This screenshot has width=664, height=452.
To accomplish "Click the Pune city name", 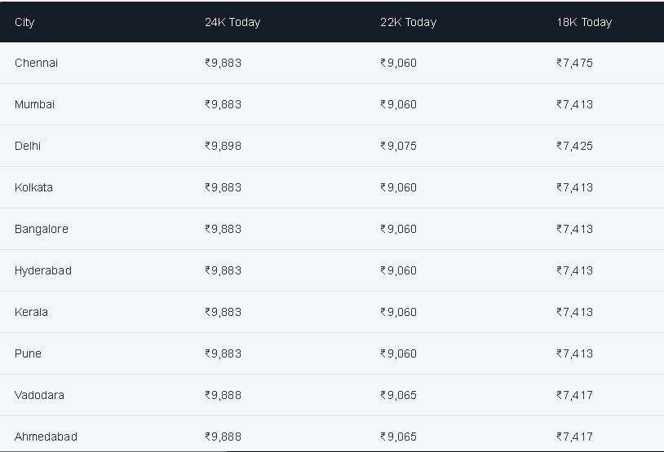I will 28,353.
